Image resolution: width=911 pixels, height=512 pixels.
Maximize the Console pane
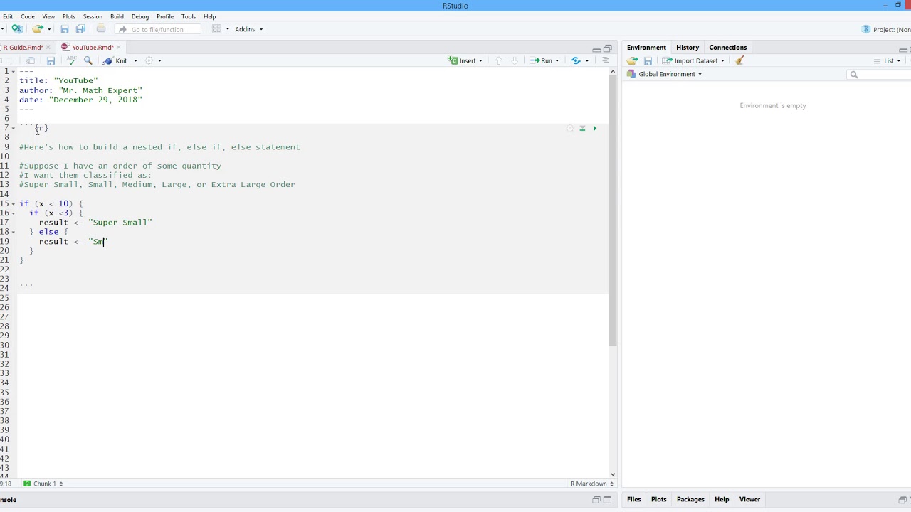tap(608, 500)
